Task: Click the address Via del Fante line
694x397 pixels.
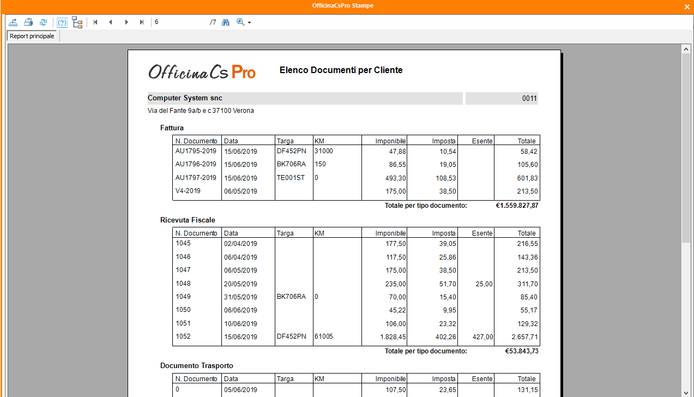Action: (201, 111)
